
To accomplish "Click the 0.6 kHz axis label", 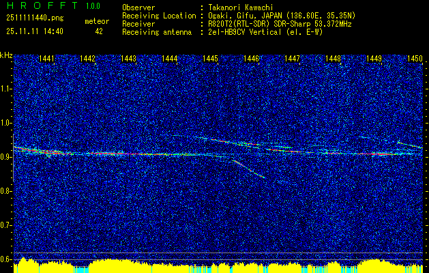I will [5, 259].
